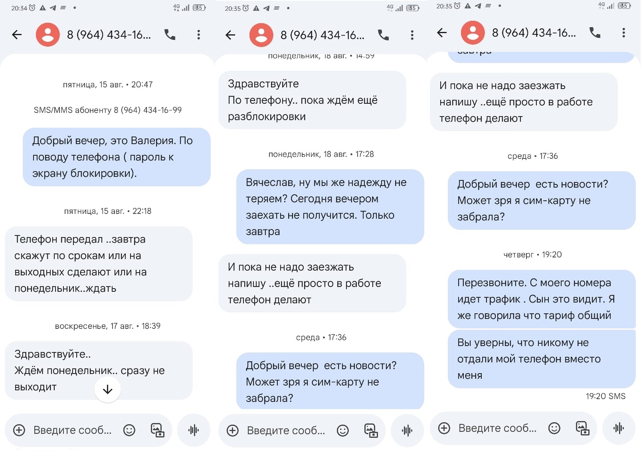The image size is (641, 451).
Task: Open three-dot menu in rightmost chat header
Action: coord(623,33)
